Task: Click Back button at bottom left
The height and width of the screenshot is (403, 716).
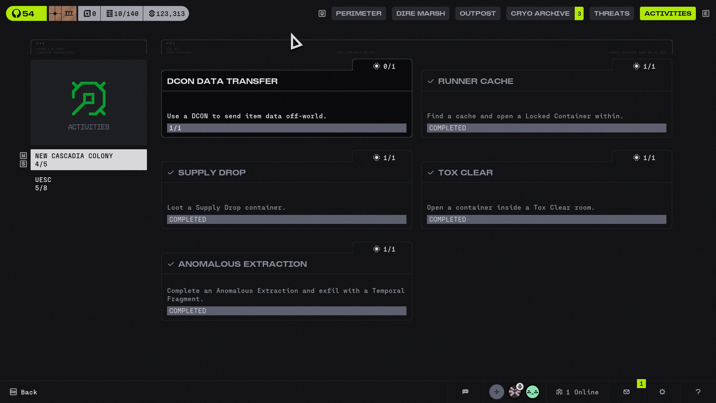Action: [x=23, y=392]
